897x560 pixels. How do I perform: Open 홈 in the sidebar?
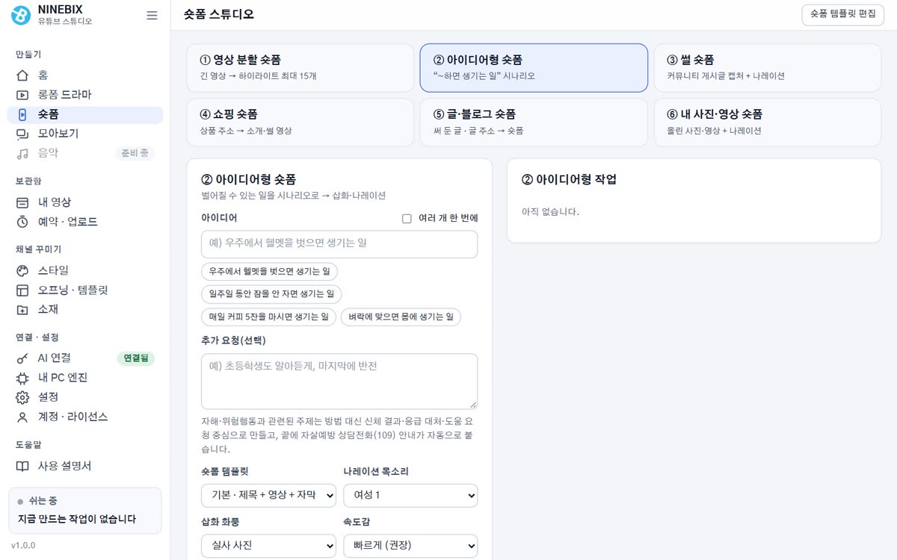pyautogui.click(x=85, y=75)
